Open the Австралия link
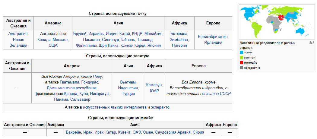317x139 pixels. tap(18, 34)
